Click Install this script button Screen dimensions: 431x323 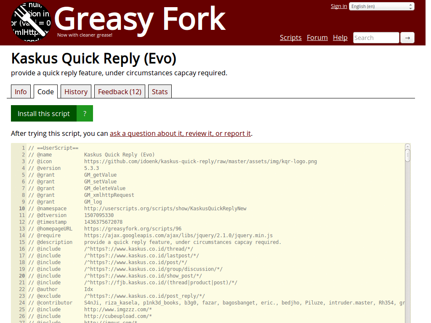(x=44, y=114)
